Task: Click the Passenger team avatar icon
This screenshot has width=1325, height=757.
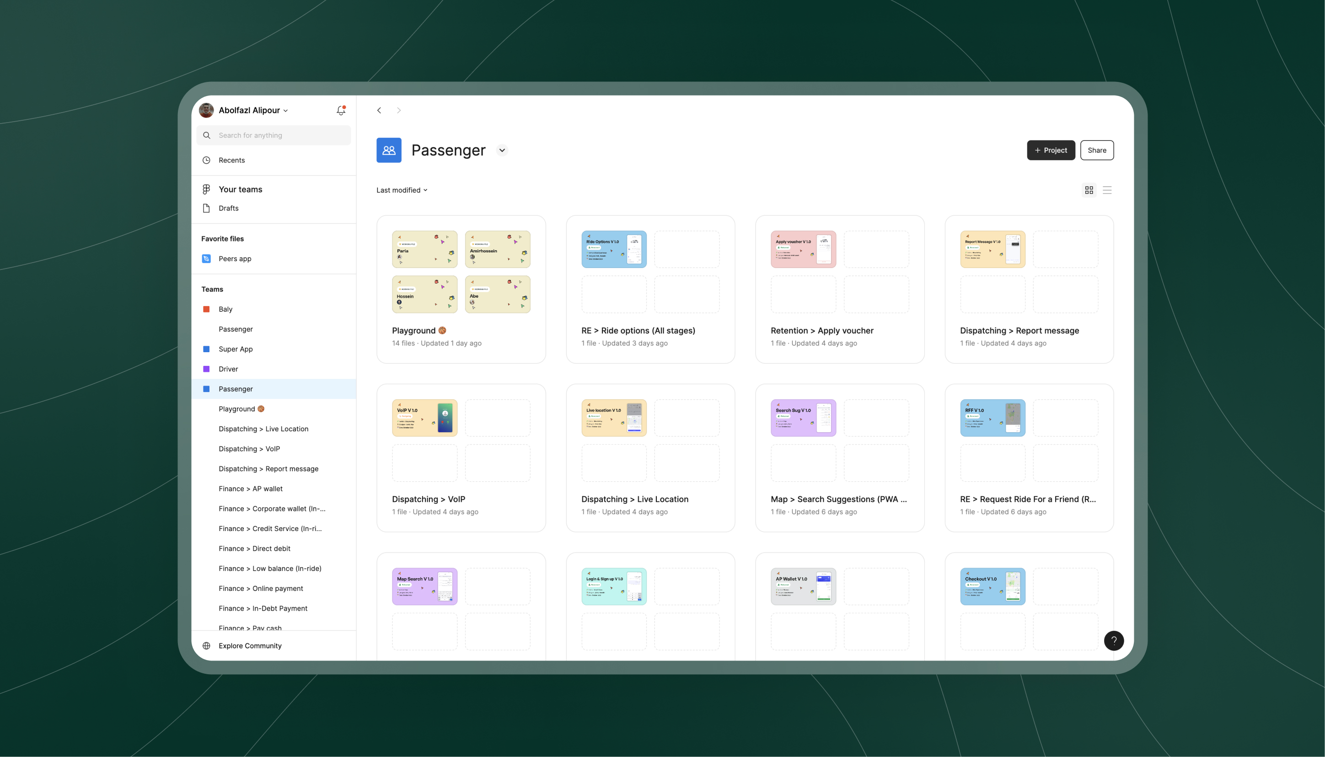Action: [x=388, y=150]
